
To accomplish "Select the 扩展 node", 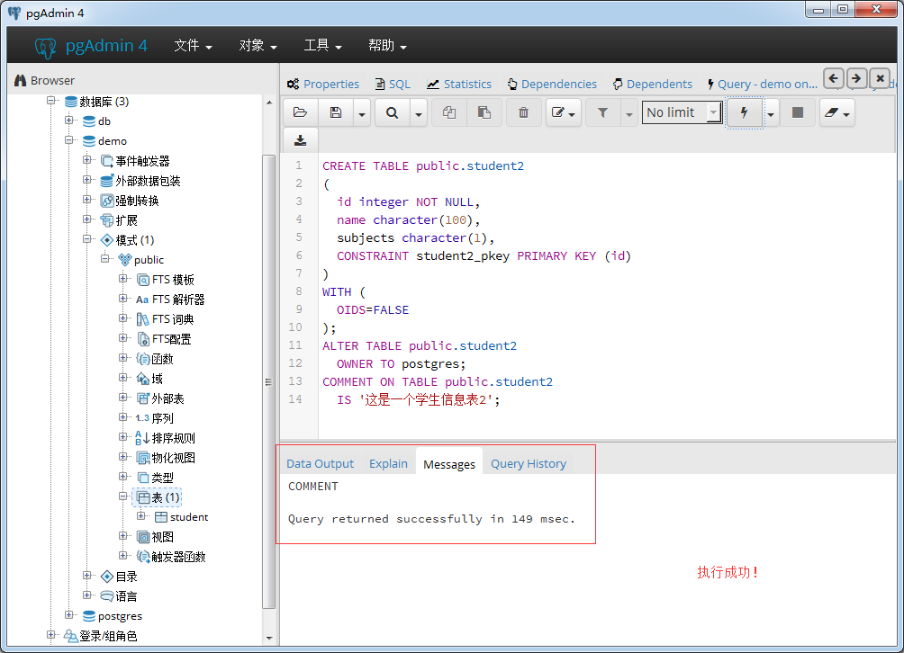I will click(x=119, y=220).
